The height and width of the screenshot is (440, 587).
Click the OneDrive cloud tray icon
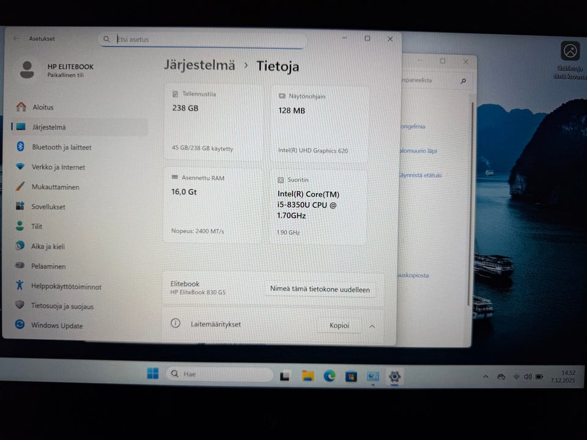point(501,377)
